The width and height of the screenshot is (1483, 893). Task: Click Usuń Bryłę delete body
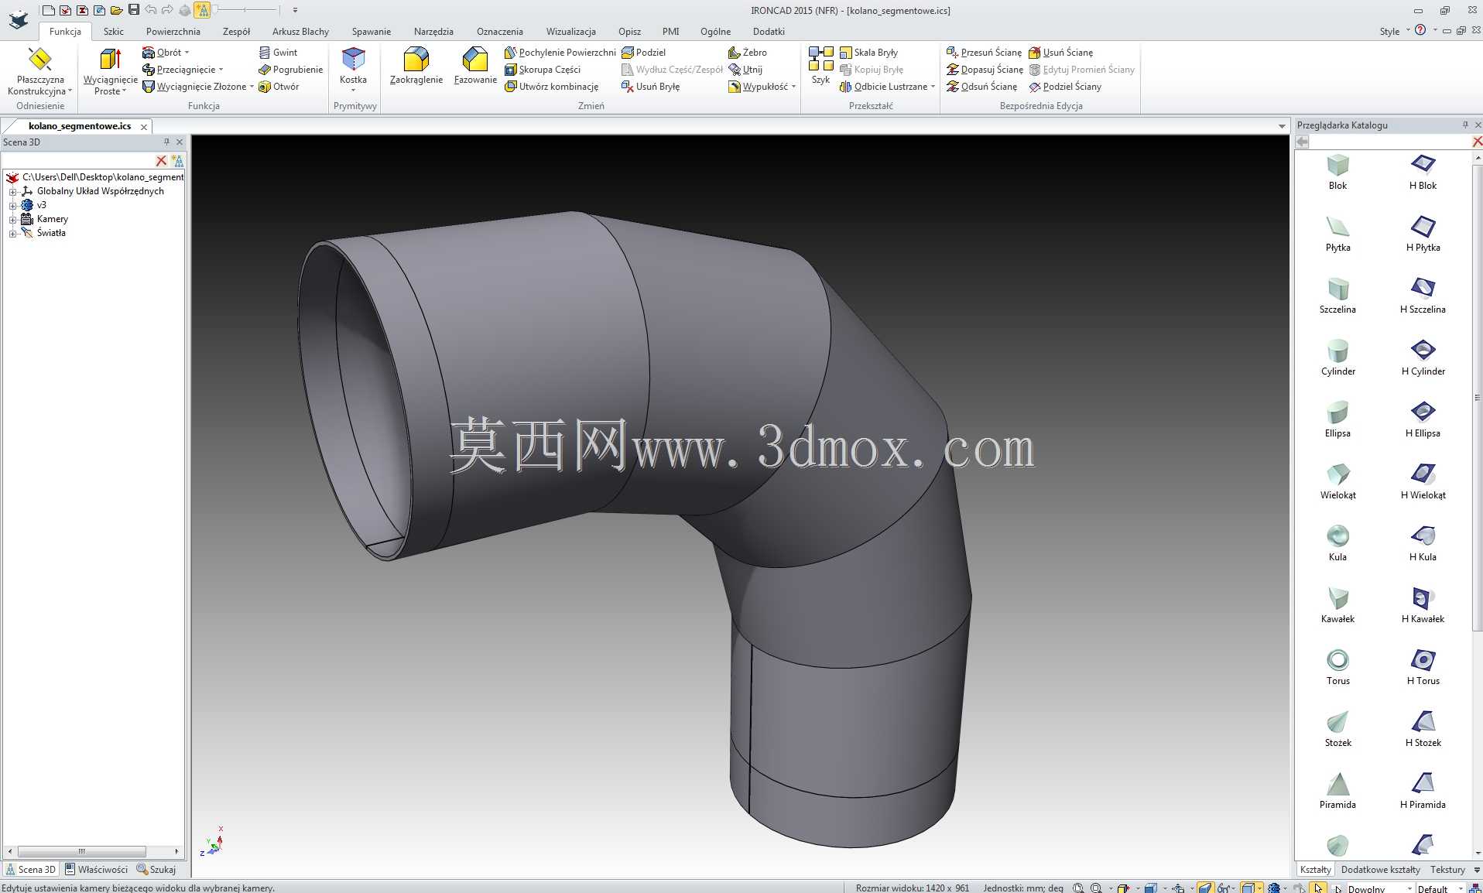[x=650, y=87]
